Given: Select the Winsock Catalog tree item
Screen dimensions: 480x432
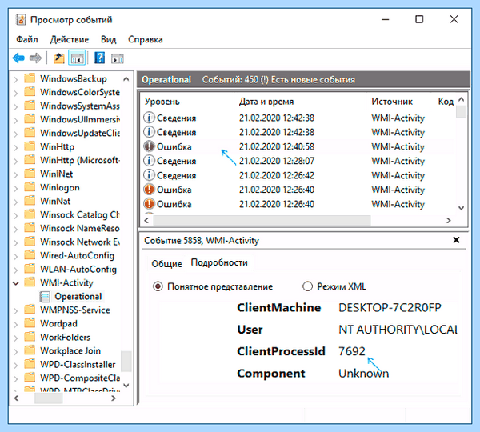Looking at the screenshot, I should (x=80, y=214).
